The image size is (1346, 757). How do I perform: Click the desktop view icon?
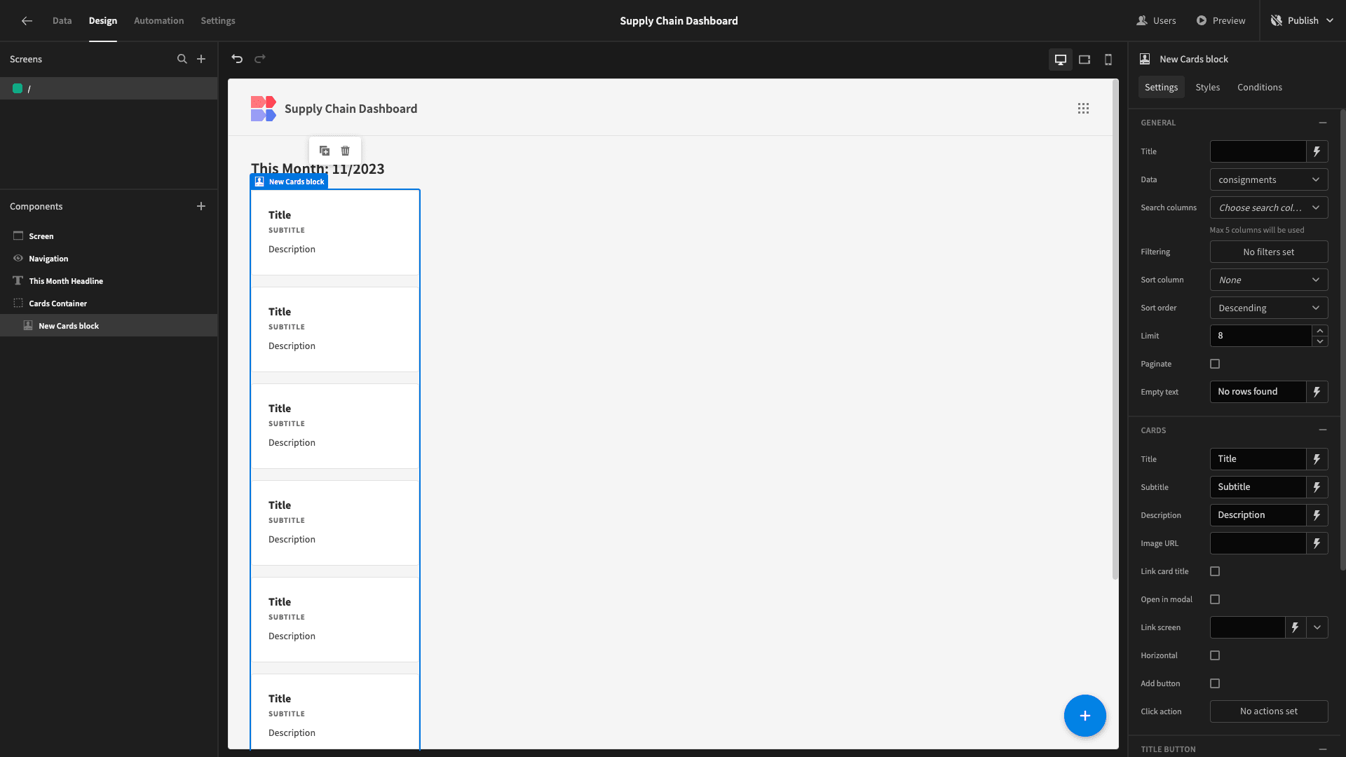pyautogui.click(x=1061, y=59)
